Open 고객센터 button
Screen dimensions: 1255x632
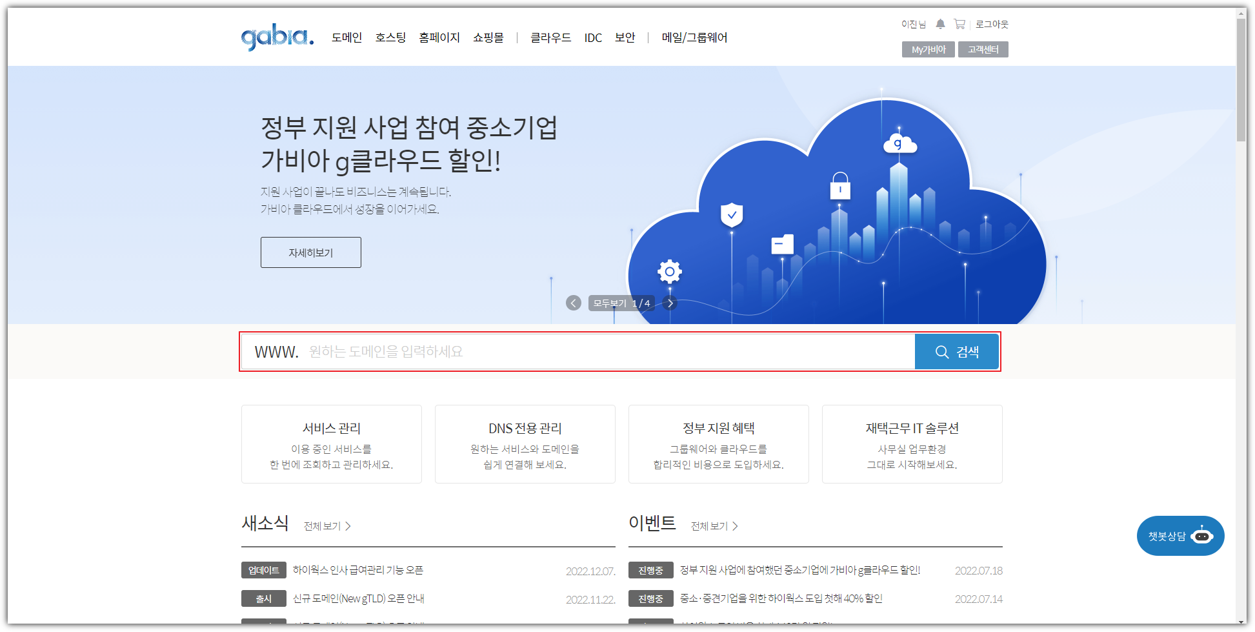pos(983,50)
